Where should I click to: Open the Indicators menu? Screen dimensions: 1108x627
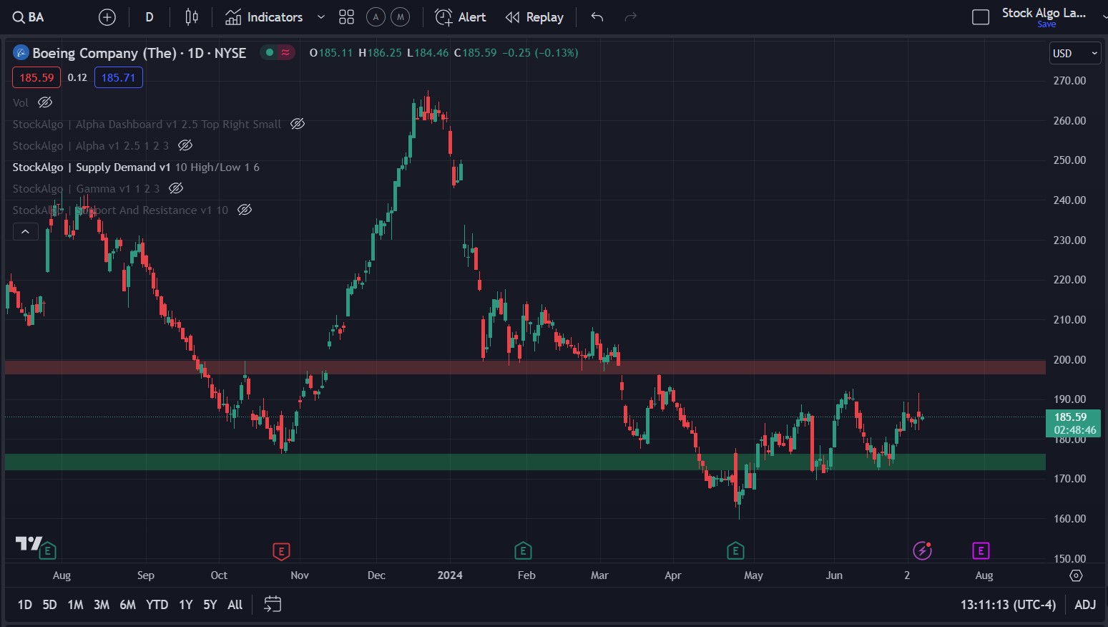coord(264,17)
